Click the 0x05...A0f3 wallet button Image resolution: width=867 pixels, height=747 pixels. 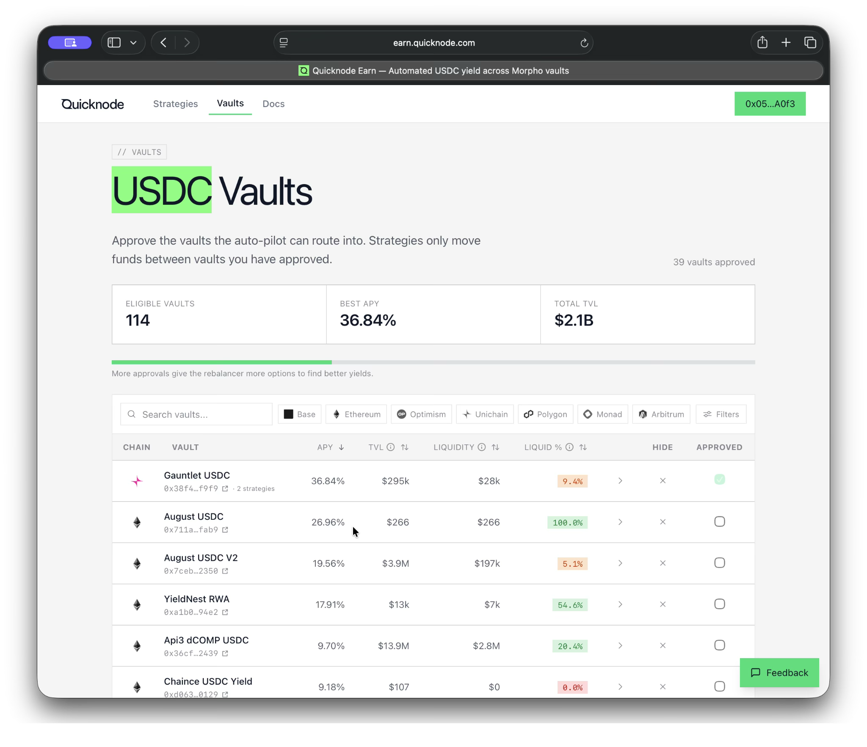(x=770, y=104)
